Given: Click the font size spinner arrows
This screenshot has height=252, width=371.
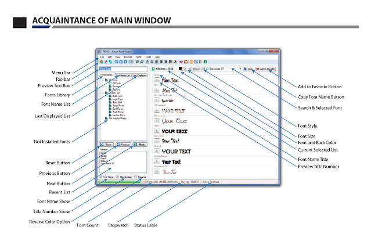Looking at the screenshot, I should tap(189, 69).
